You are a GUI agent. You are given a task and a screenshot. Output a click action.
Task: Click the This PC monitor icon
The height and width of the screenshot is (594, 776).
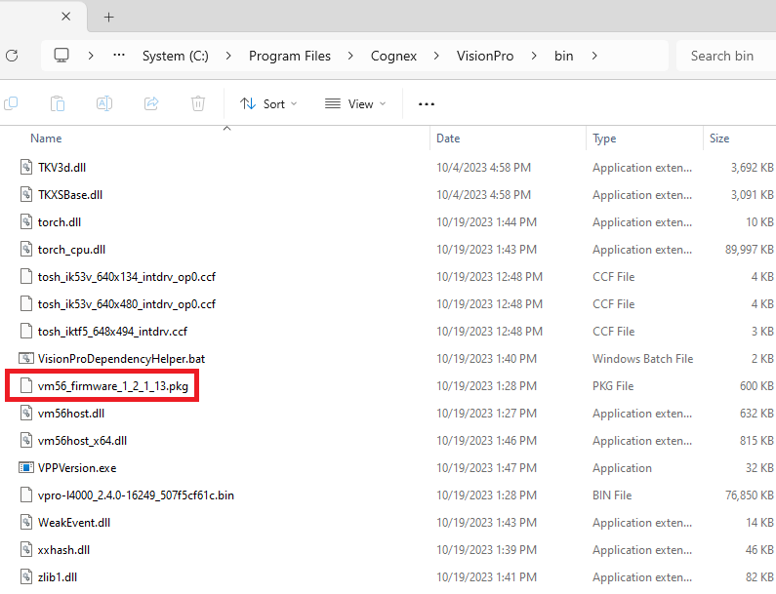[62, 56]
